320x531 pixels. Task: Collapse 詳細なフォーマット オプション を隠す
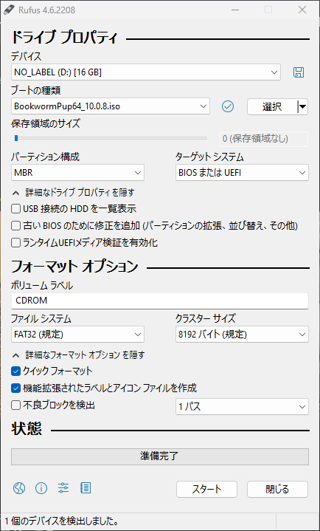click(79, 355)
